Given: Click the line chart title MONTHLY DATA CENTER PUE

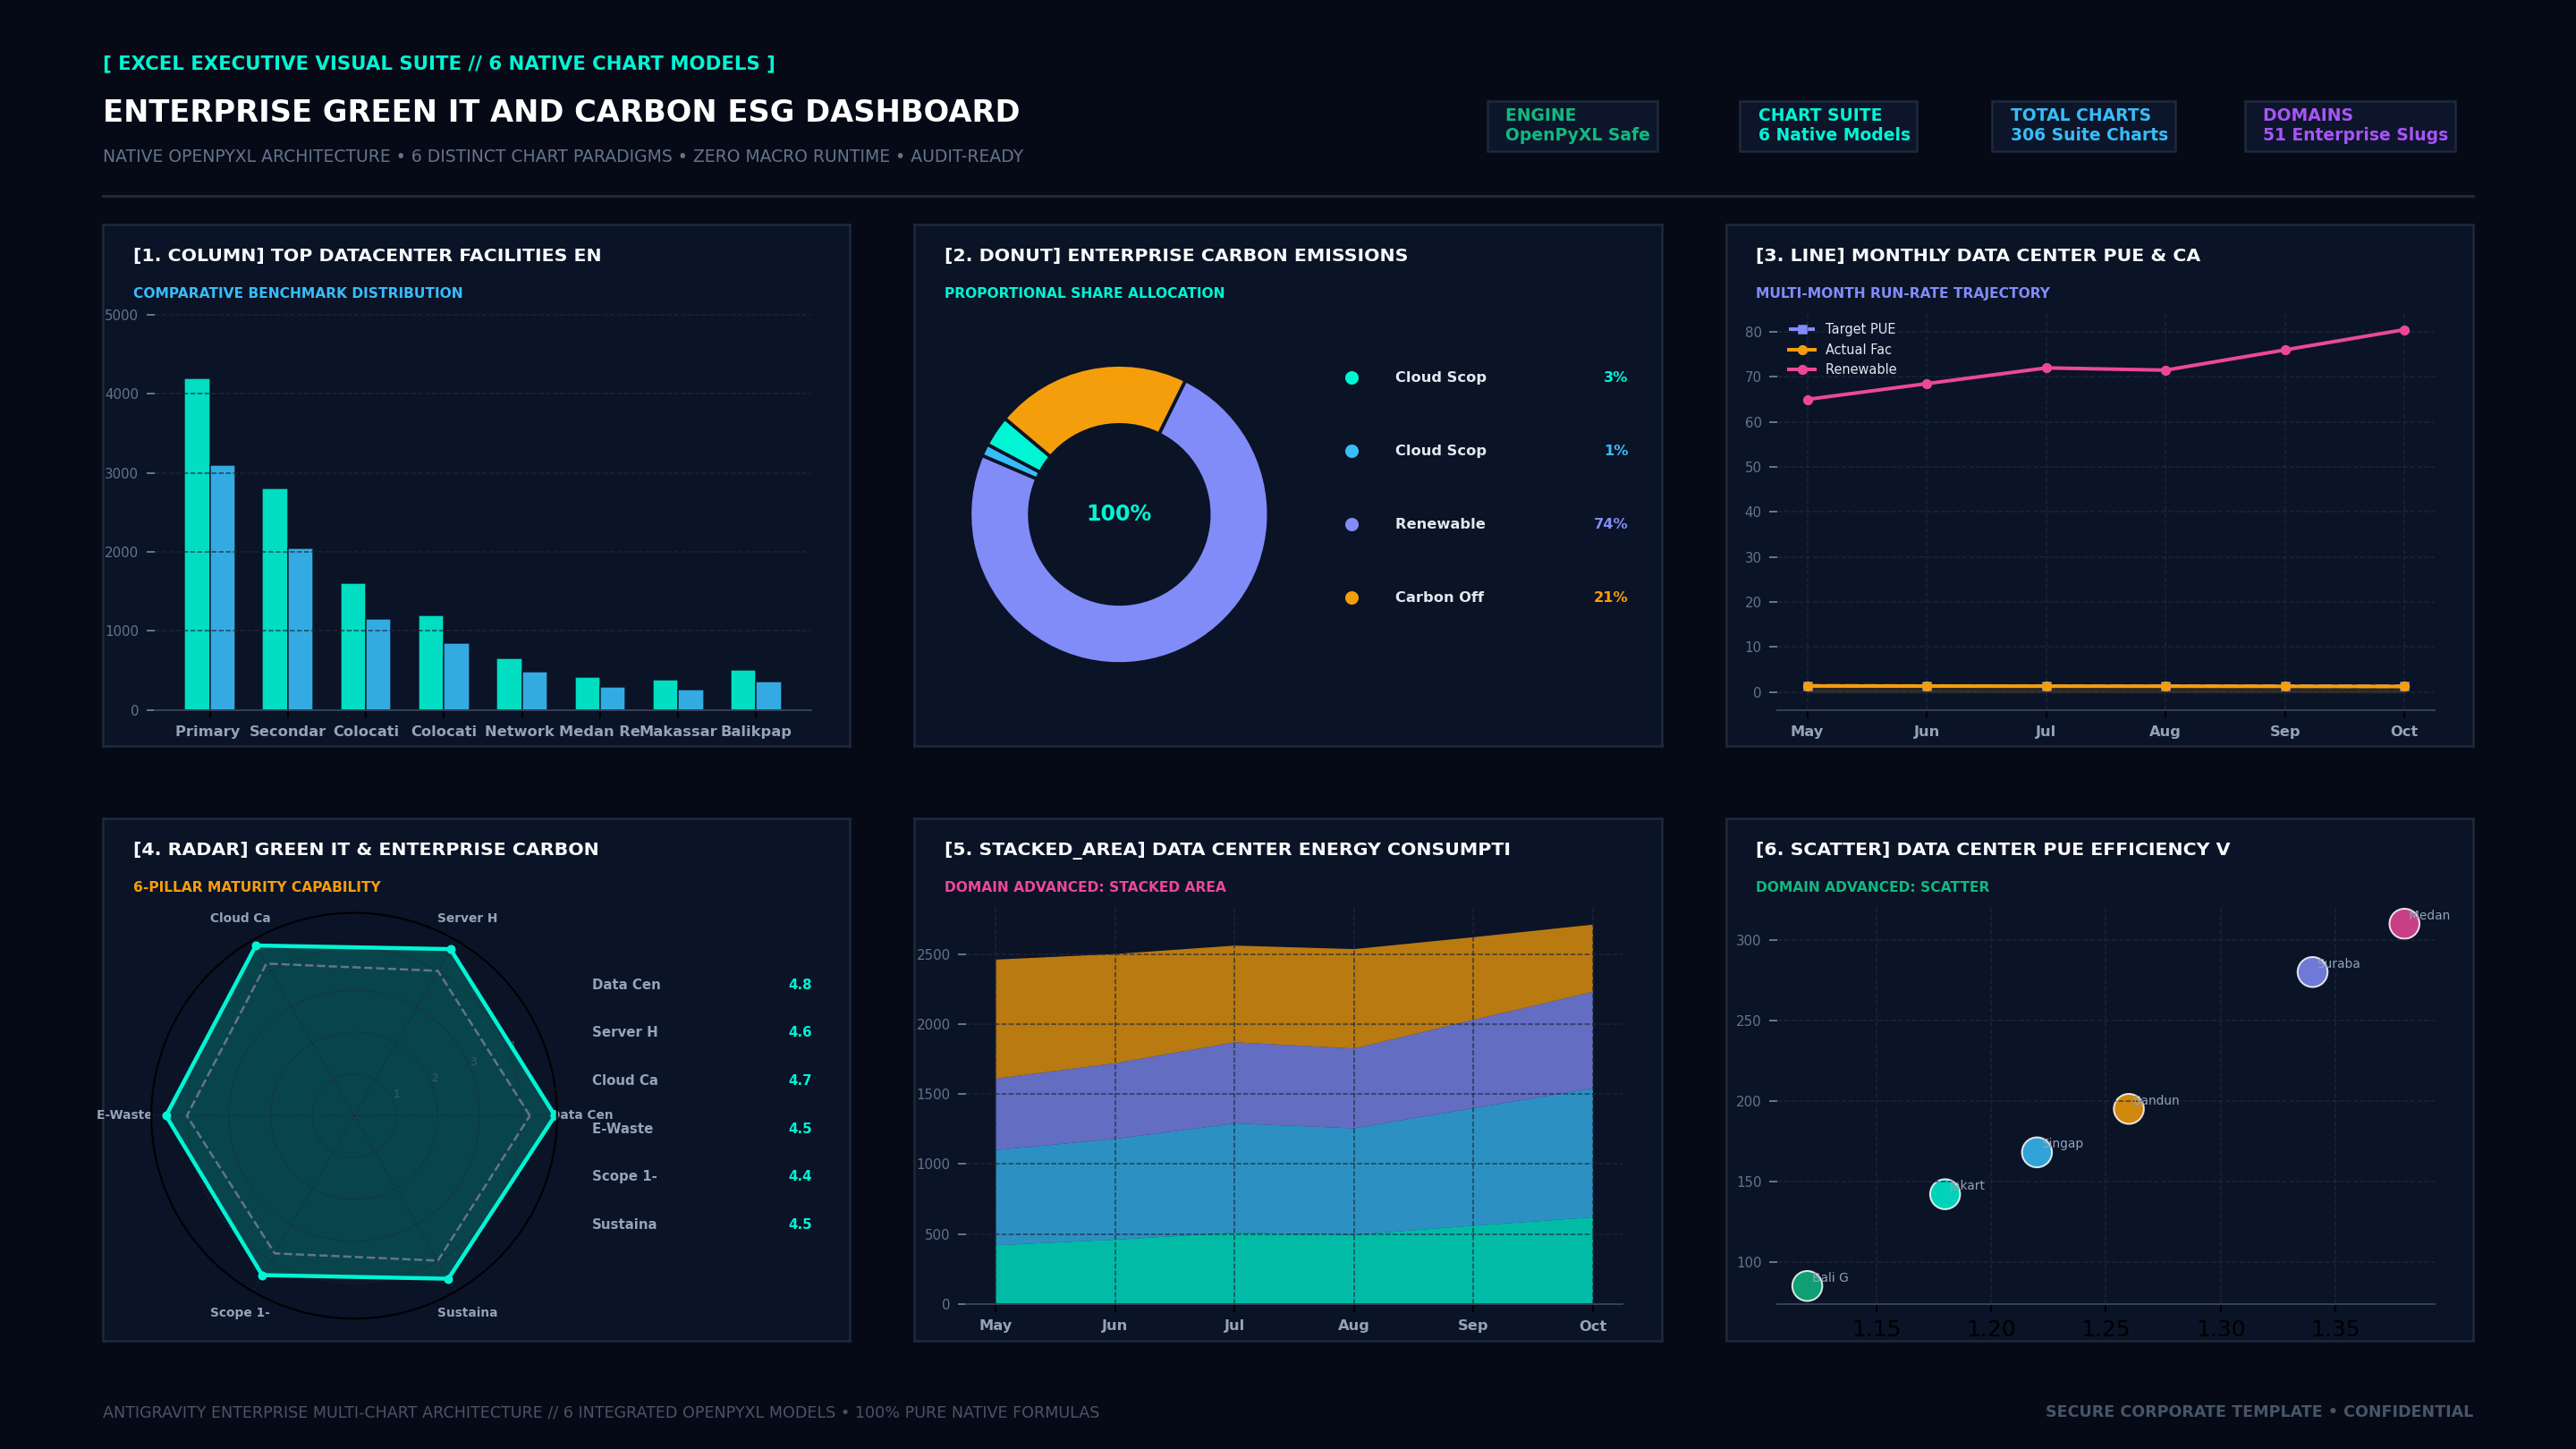Looking at the screenshot, I should tap(1978, 255).
